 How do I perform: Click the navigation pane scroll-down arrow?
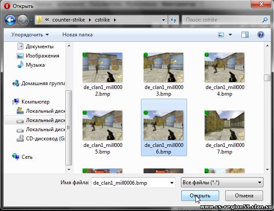click(69, 169)
